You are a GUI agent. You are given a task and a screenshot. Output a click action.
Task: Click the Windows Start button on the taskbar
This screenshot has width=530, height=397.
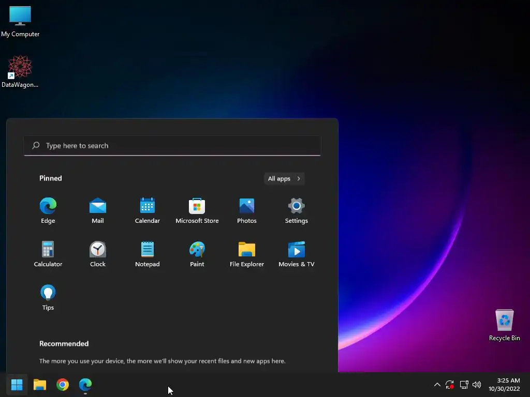(x=17, y=385)
